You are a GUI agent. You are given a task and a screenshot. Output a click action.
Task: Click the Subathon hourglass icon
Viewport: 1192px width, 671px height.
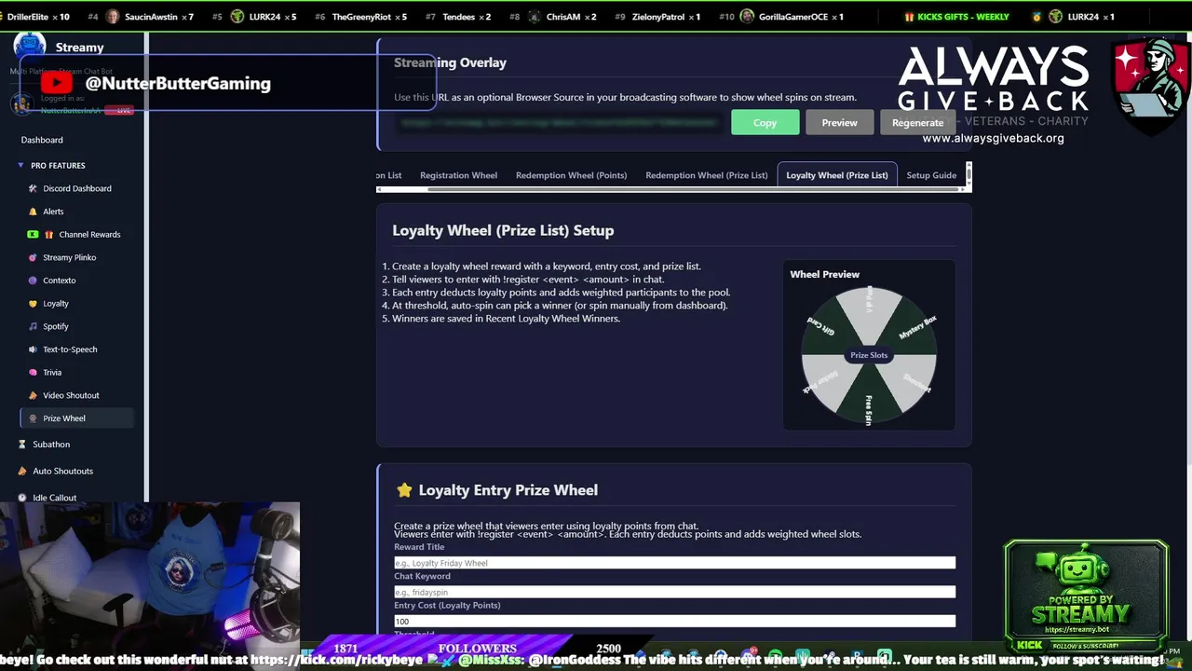(22, 445)
